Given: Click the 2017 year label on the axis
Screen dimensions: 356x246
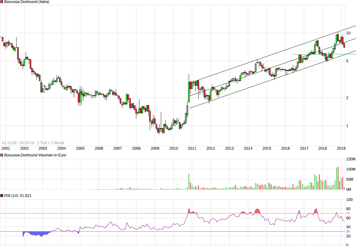Looking at the screenshot, I should pos(304,148).
